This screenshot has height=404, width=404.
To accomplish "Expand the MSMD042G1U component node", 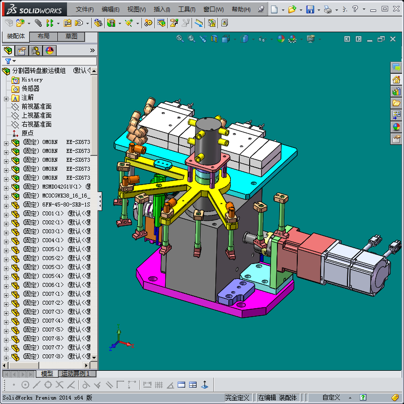I will (6, 187).
